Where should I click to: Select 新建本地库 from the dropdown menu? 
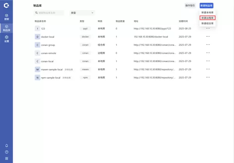(x=207, y=12)
